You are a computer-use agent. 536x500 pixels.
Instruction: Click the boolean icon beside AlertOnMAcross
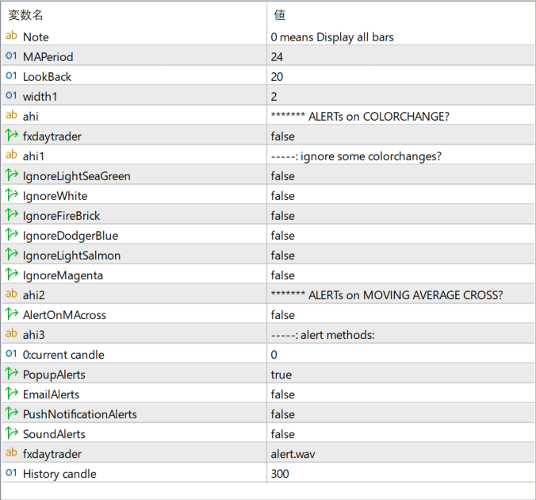pyautogui.click(x=11, y=315)
